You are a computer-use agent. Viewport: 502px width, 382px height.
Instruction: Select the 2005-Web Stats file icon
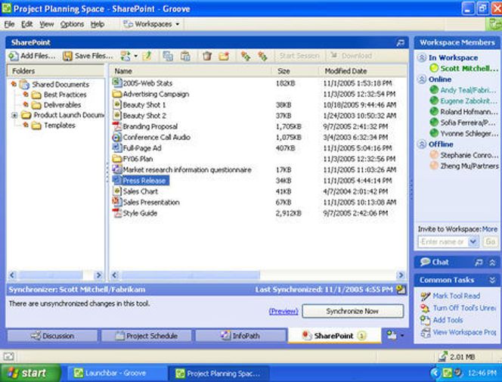(x=117, y=83)
